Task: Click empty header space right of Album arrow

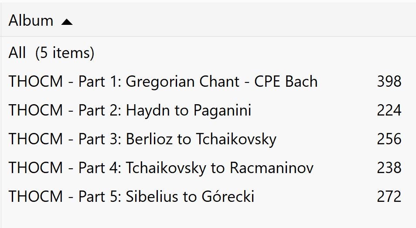Action: coord(240,20)
